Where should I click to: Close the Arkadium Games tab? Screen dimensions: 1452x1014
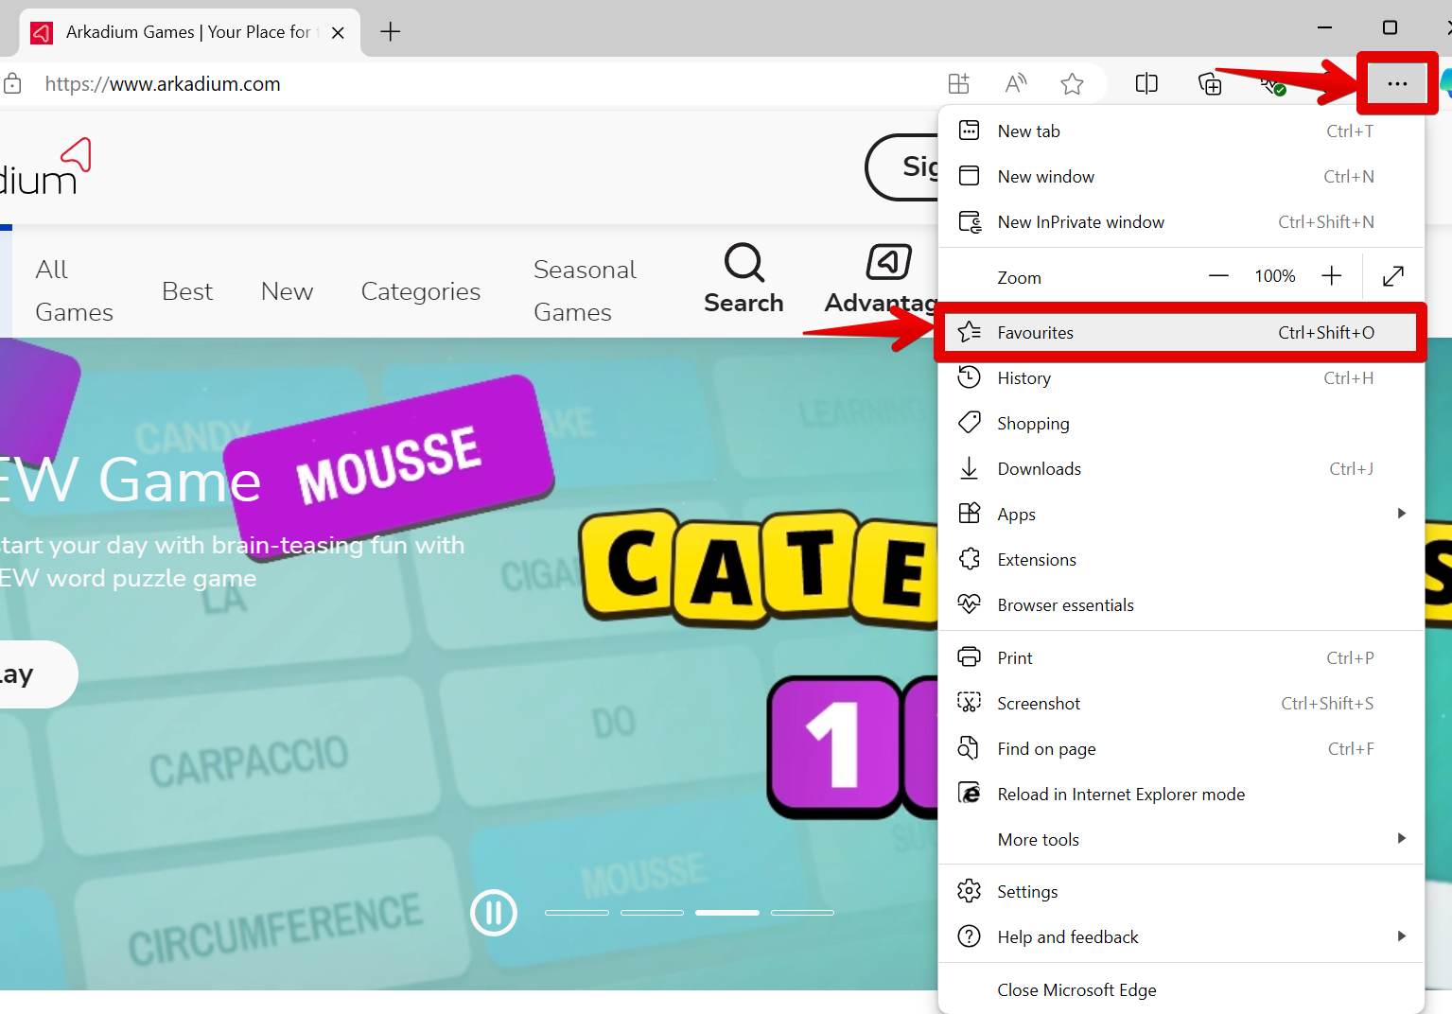338,32
